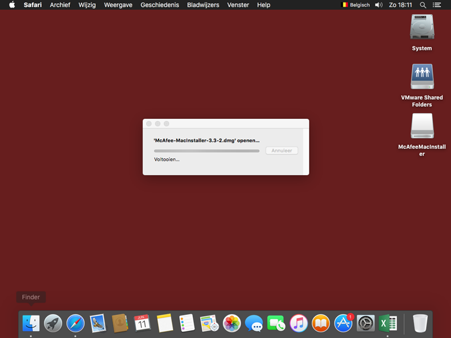Open Maps icon in the Dock

point(209,323)
